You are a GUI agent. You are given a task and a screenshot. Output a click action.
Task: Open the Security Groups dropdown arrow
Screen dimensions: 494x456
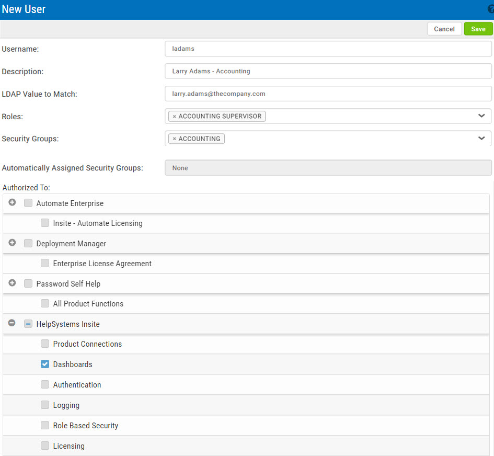click(x=481, y=139)
